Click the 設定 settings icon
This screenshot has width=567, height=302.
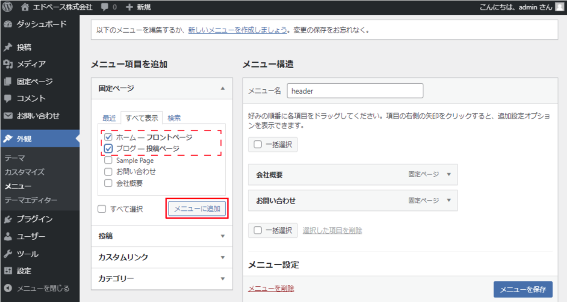pyautogui.click(x=8, y=271)
